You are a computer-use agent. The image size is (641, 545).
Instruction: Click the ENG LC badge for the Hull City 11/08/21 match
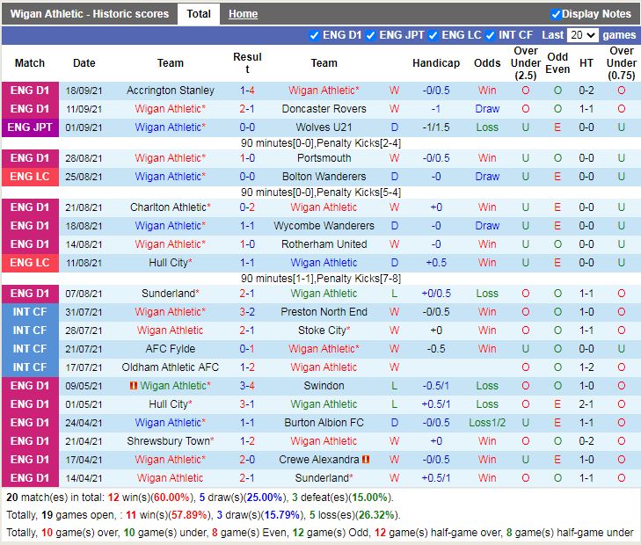[30, 263]
